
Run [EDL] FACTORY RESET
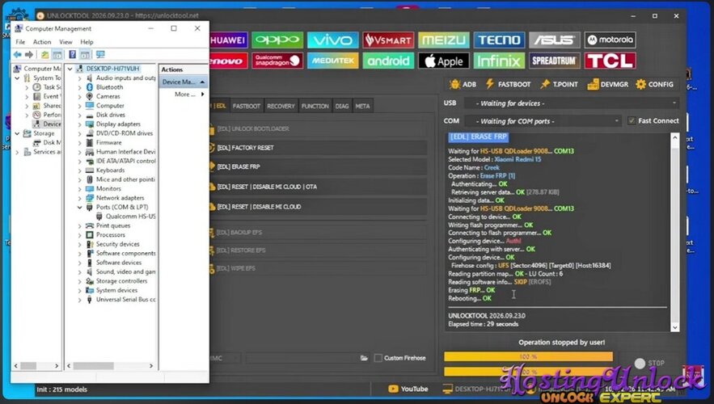(x=319, y=147)
